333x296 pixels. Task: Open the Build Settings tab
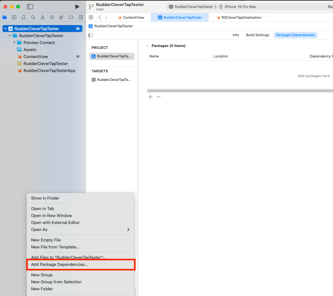coord(258,35)
